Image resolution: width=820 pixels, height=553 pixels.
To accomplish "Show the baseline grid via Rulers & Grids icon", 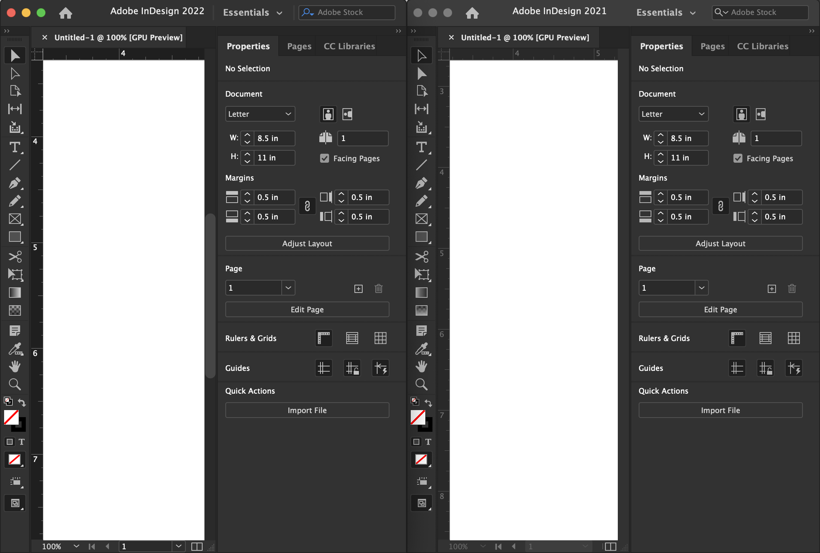I will (x=352, y=338).
